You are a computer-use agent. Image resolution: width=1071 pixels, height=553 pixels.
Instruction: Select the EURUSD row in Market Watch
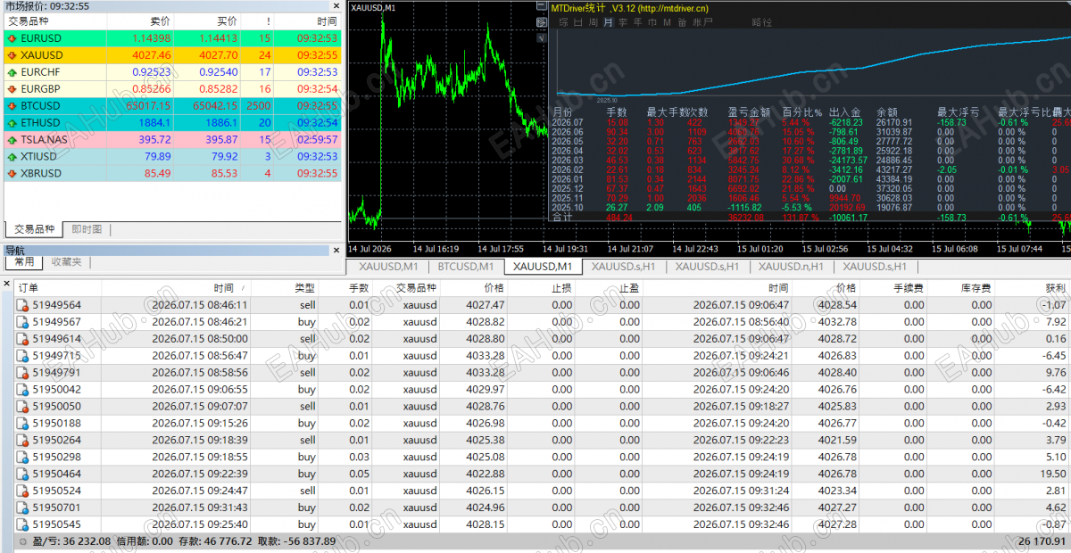(x=172, y=38)
